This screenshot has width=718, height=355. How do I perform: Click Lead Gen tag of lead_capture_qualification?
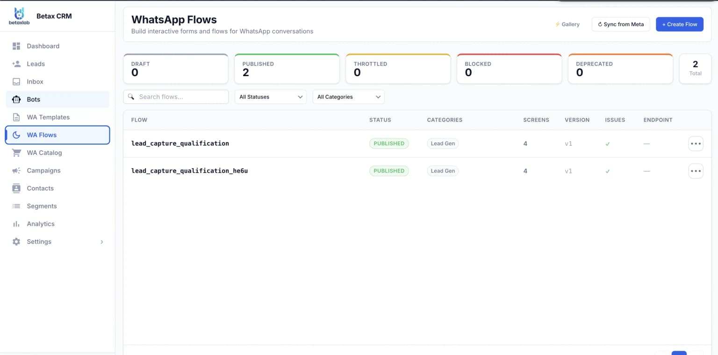click(x=443, y=143)
